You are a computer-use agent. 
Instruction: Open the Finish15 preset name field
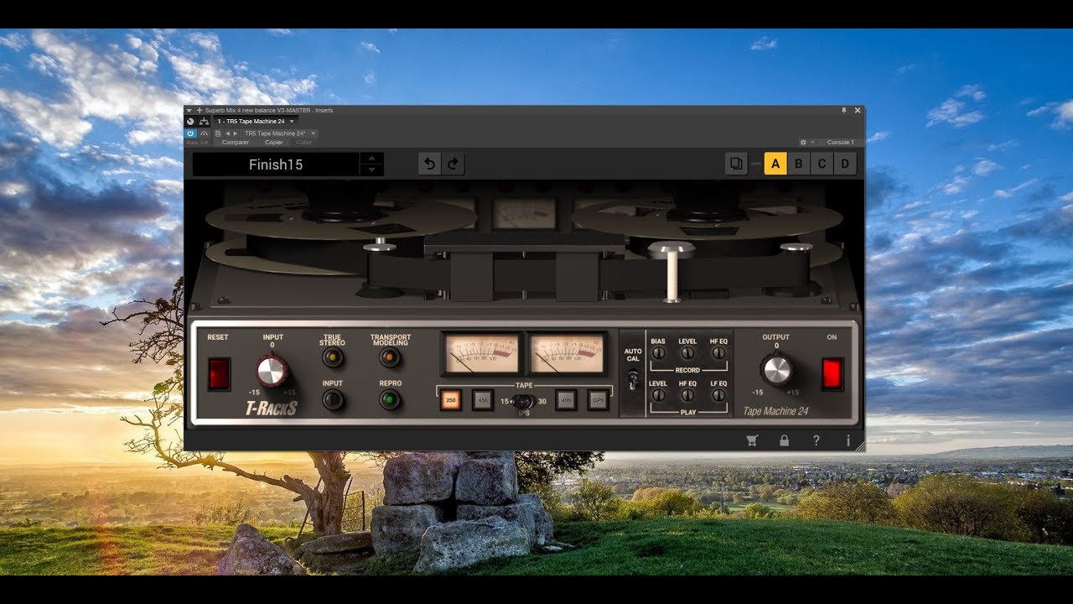[276, 164]
